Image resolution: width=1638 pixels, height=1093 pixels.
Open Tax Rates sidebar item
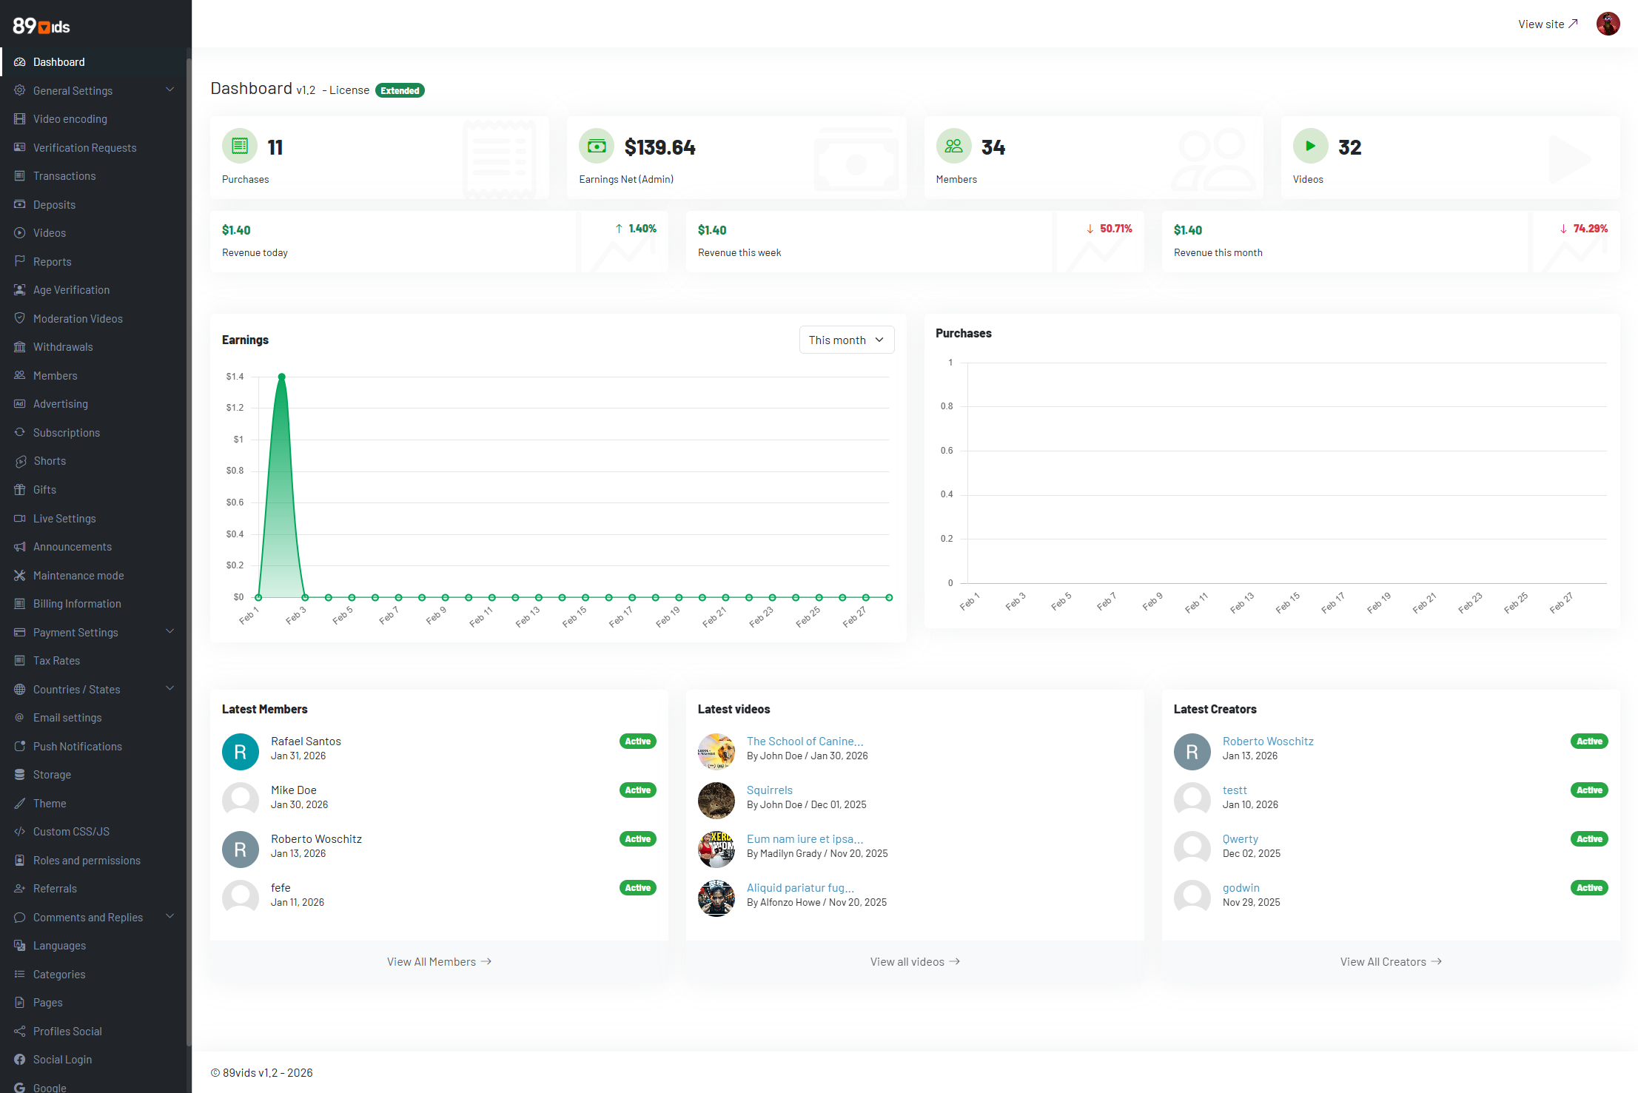[x=56, y=660]
